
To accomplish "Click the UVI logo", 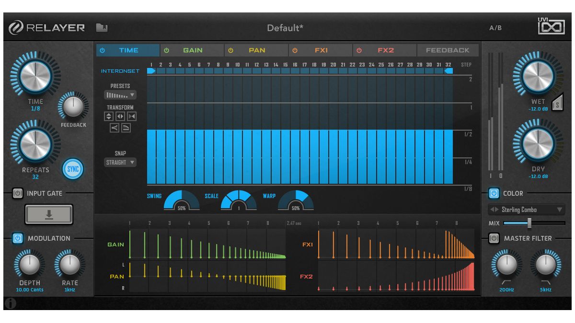I will point(551,26).
